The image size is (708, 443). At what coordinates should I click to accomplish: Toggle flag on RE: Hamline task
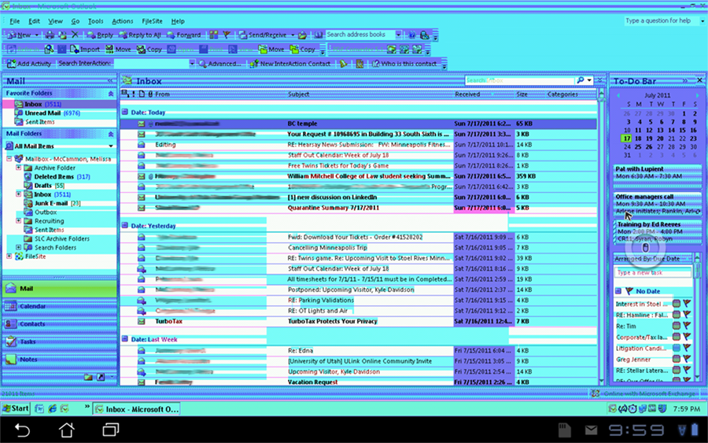688,315
